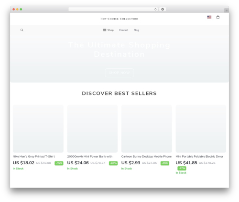
Task: Click Mini Portable Foldable Electric Dryer title
Action: click(x=199, y=157)
